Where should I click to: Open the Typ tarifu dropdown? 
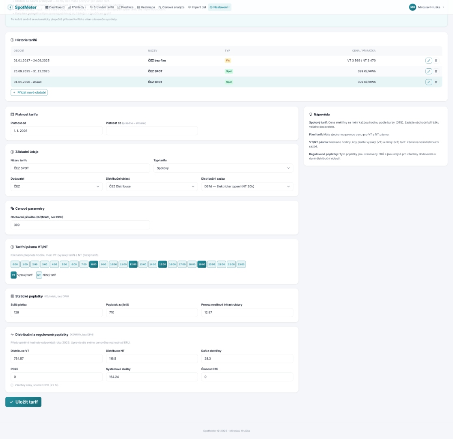(223, 168)
